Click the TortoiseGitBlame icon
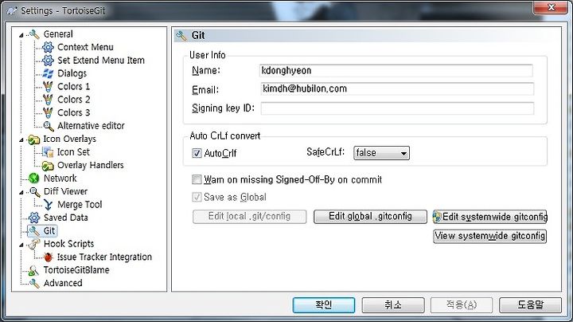The height and width of the screenshot is (322, 573). [x=33, y=270]
